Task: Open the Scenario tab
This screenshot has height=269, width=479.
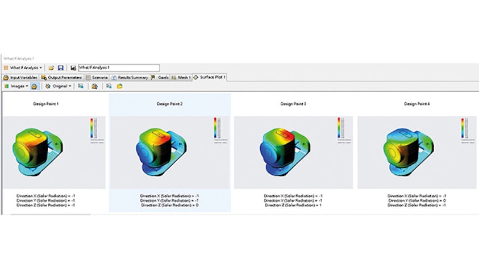Action: [97, 77]
